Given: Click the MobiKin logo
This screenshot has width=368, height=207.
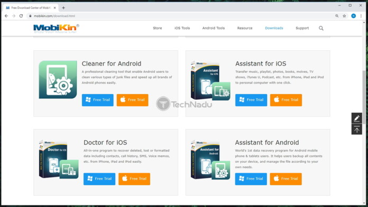Looking at the screenshot, I should [56, 29].
